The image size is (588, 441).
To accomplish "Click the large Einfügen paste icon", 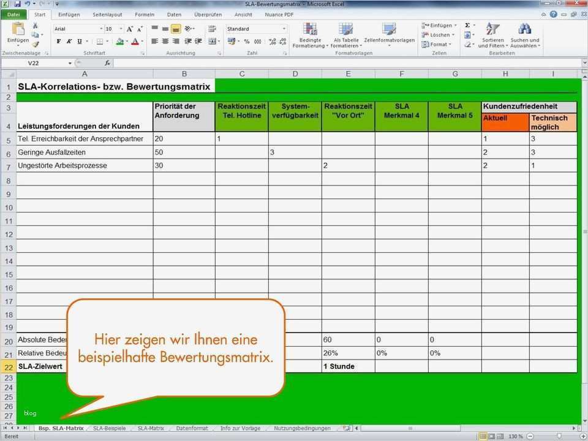I will tap(18, 29).
